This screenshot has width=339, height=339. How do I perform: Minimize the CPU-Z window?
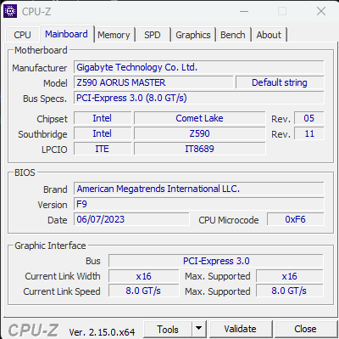244,11
